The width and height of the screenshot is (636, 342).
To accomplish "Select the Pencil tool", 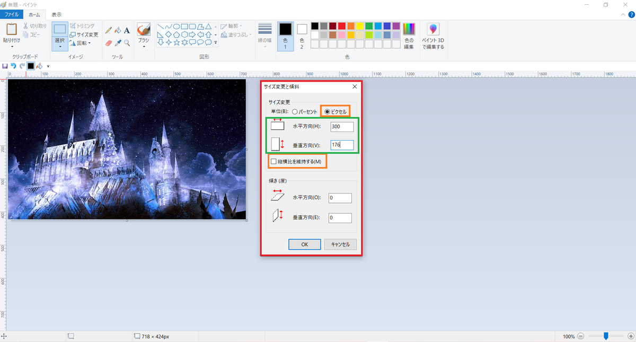I will point(109,30).
